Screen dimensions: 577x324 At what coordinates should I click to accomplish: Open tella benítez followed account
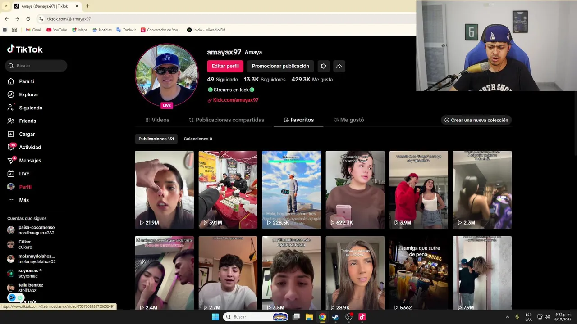(x=26, y=288)
